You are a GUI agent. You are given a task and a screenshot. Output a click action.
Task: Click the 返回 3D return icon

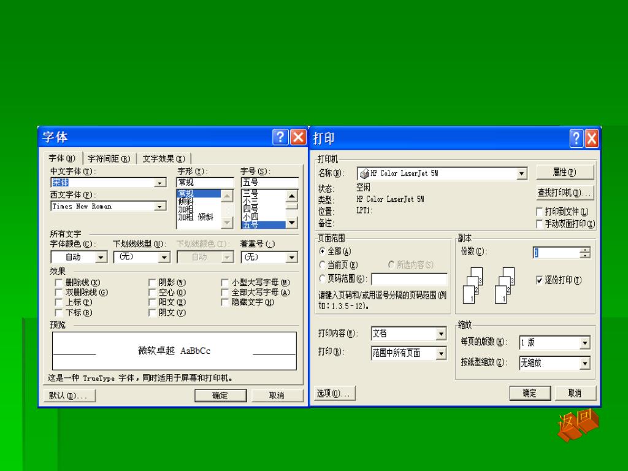578,425
